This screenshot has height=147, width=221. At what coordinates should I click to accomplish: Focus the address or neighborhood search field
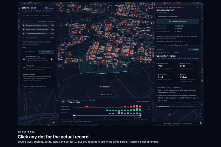pyautogui.click(x=38, y=16)
